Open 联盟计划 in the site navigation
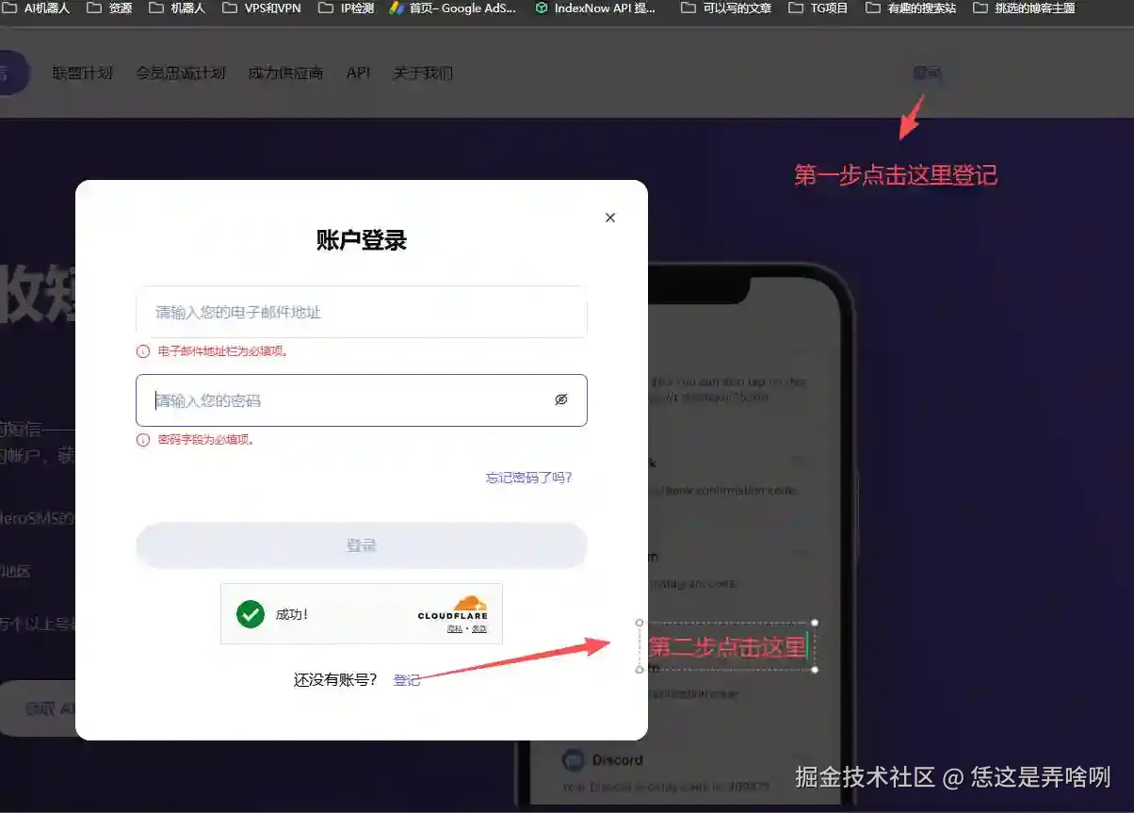Screen dimensions: 1134x813 click(82, 73)
